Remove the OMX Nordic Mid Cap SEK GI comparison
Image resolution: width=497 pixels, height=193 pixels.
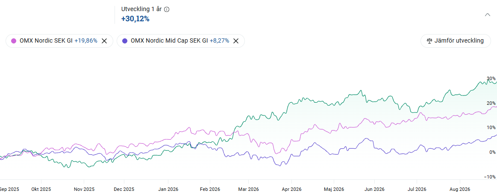[x=236, y=41]
